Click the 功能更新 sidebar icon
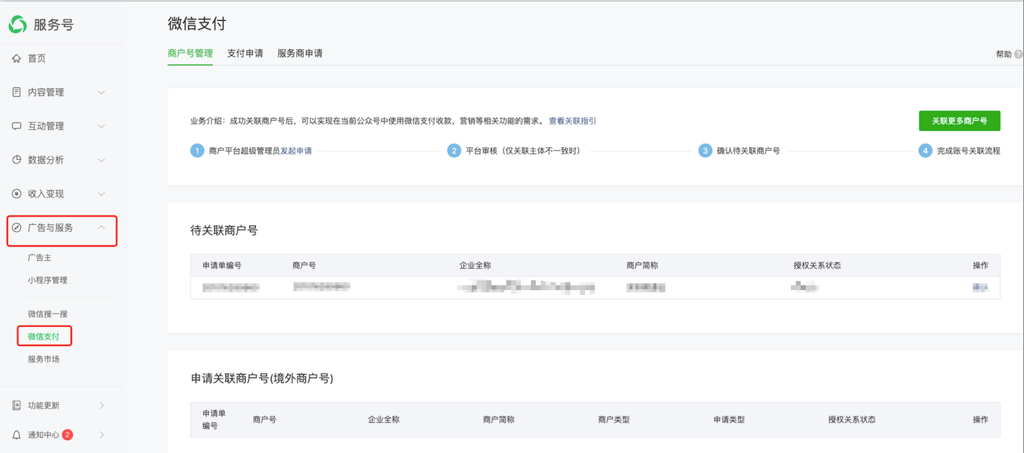This screenshot has height=453, width=1024. [16, 405]
